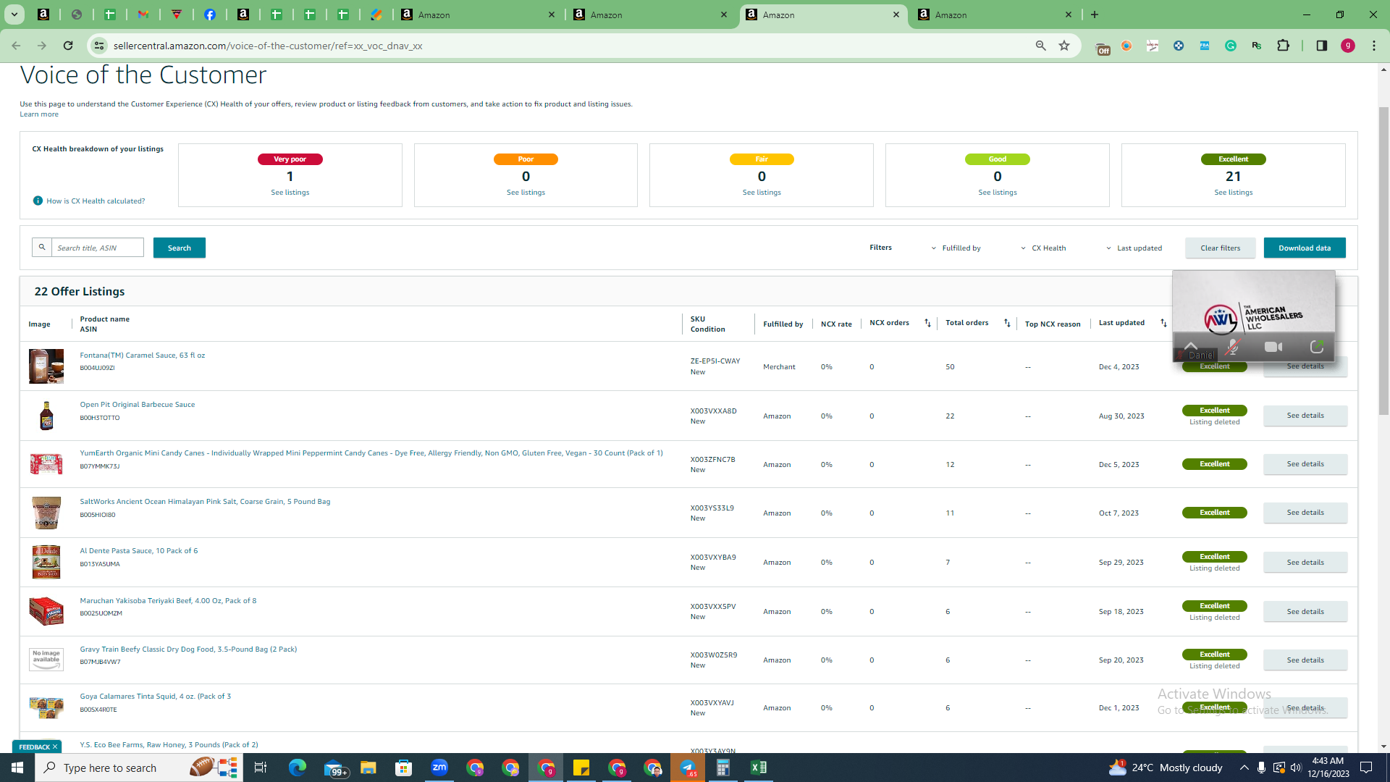
Task: Open the Grammarly extension icon
Action: pos(1231,46)
